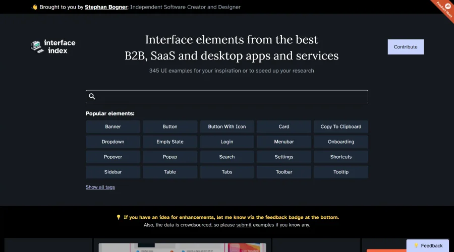This screenshot has width=454, height=252.
Task: Filter by Menubar element
Action: click(283, 142)
